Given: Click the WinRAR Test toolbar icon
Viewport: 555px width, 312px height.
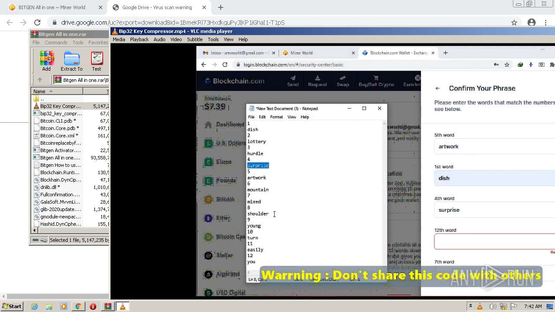Looking at the screenshot, I should (97, 61).
